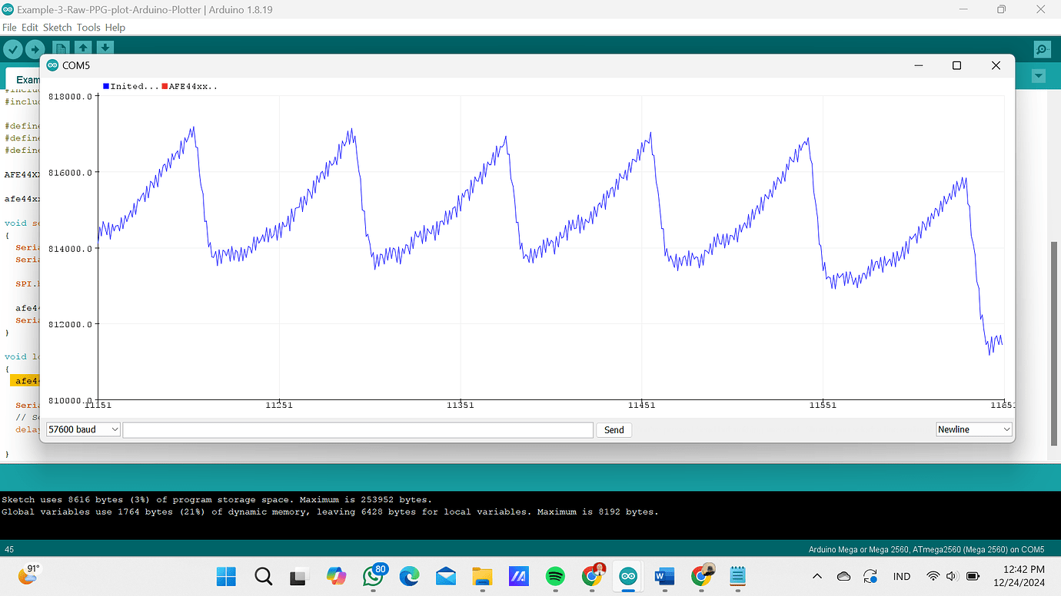This screenshot has width=1061, height=596.
Task: Open the Serial Monitor magnifier icon
Action: [1041, 48]
